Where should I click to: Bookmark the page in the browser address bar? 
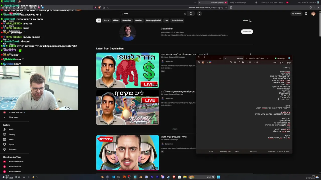tap(231, 7)
